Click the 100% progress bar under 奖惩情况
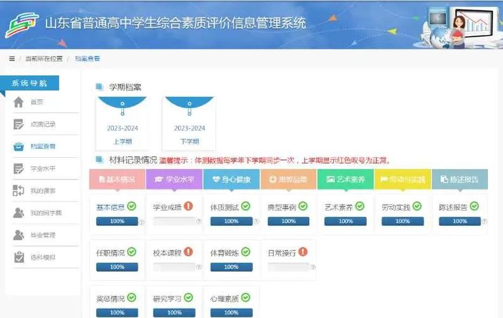The image size is (503, 318). tap(117, 312)
